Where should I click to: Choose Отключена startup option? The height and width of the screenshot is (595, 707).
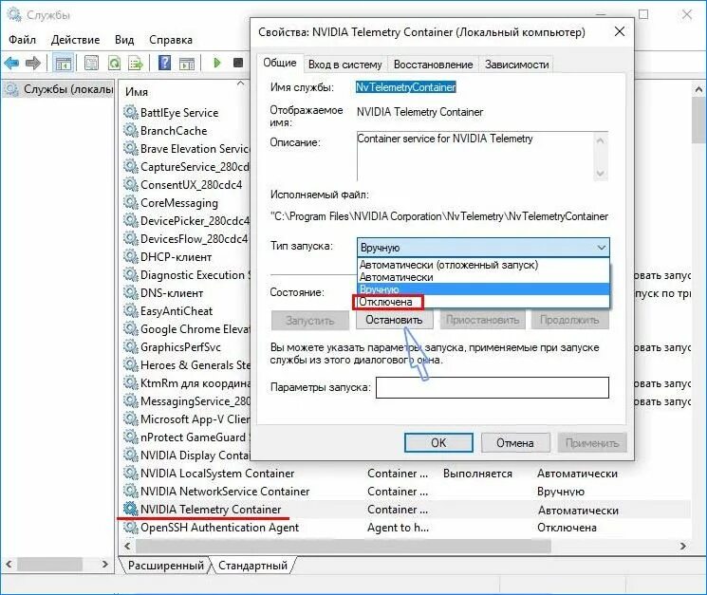click(x=483, y=302)
